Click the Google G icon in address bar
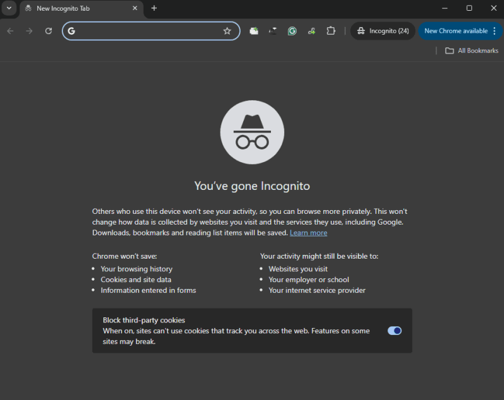 [71, 31]
